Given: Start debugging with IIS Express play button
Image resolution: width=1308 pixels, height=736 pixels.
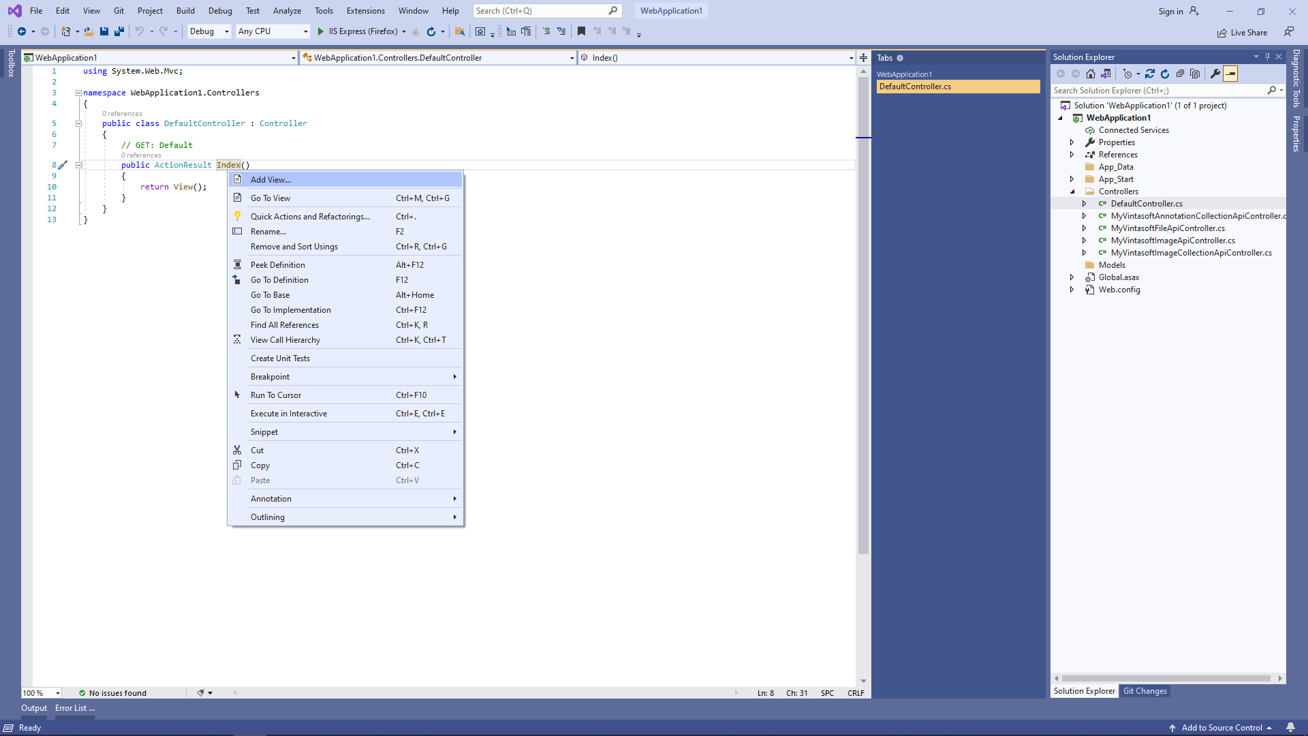Looking at the screenshot, I should 320,31.
